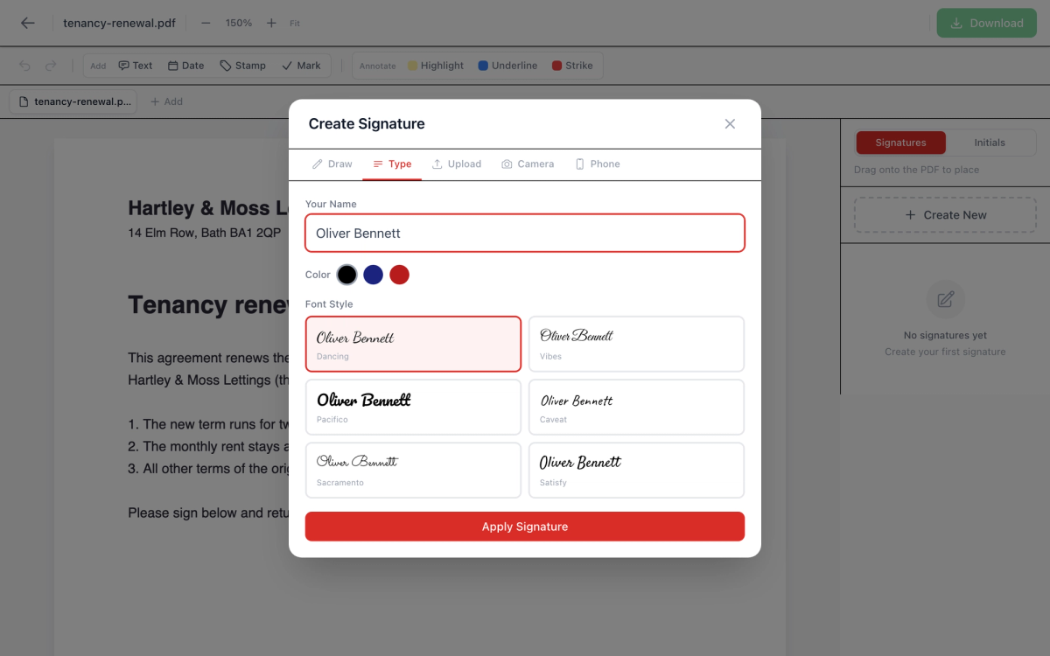Choose the Strike annotation tool
The height and width of the screenshot is (656, 1050).
[x=572, y=66]
